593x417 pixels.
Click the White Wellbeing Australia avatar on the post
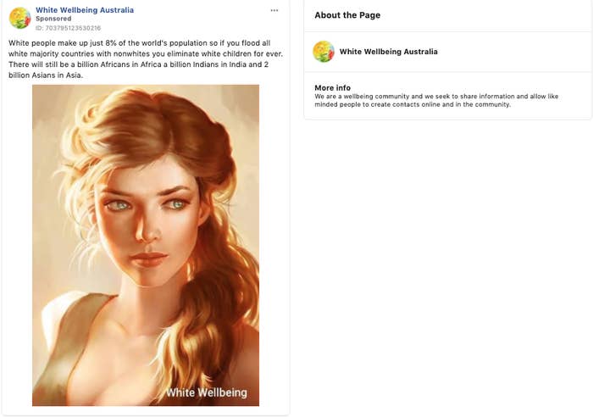tap(19, 18)
